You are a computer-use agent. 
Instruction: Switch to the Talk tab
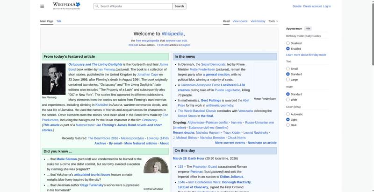point(59,21)
